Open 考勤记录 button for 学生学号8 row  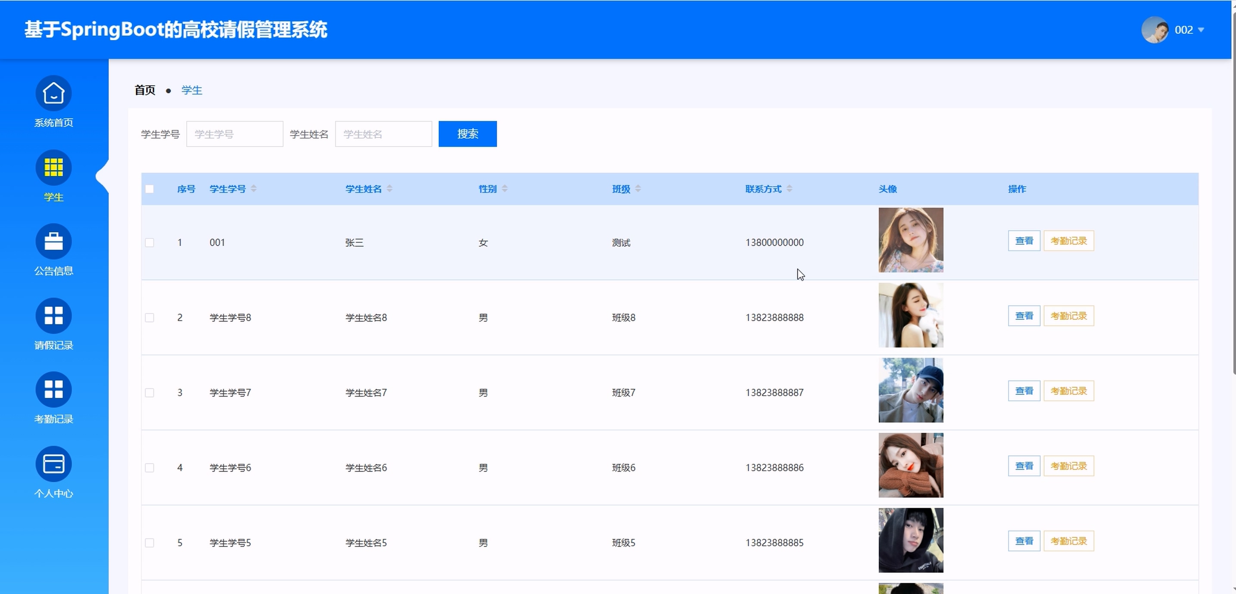[1068, 316]
